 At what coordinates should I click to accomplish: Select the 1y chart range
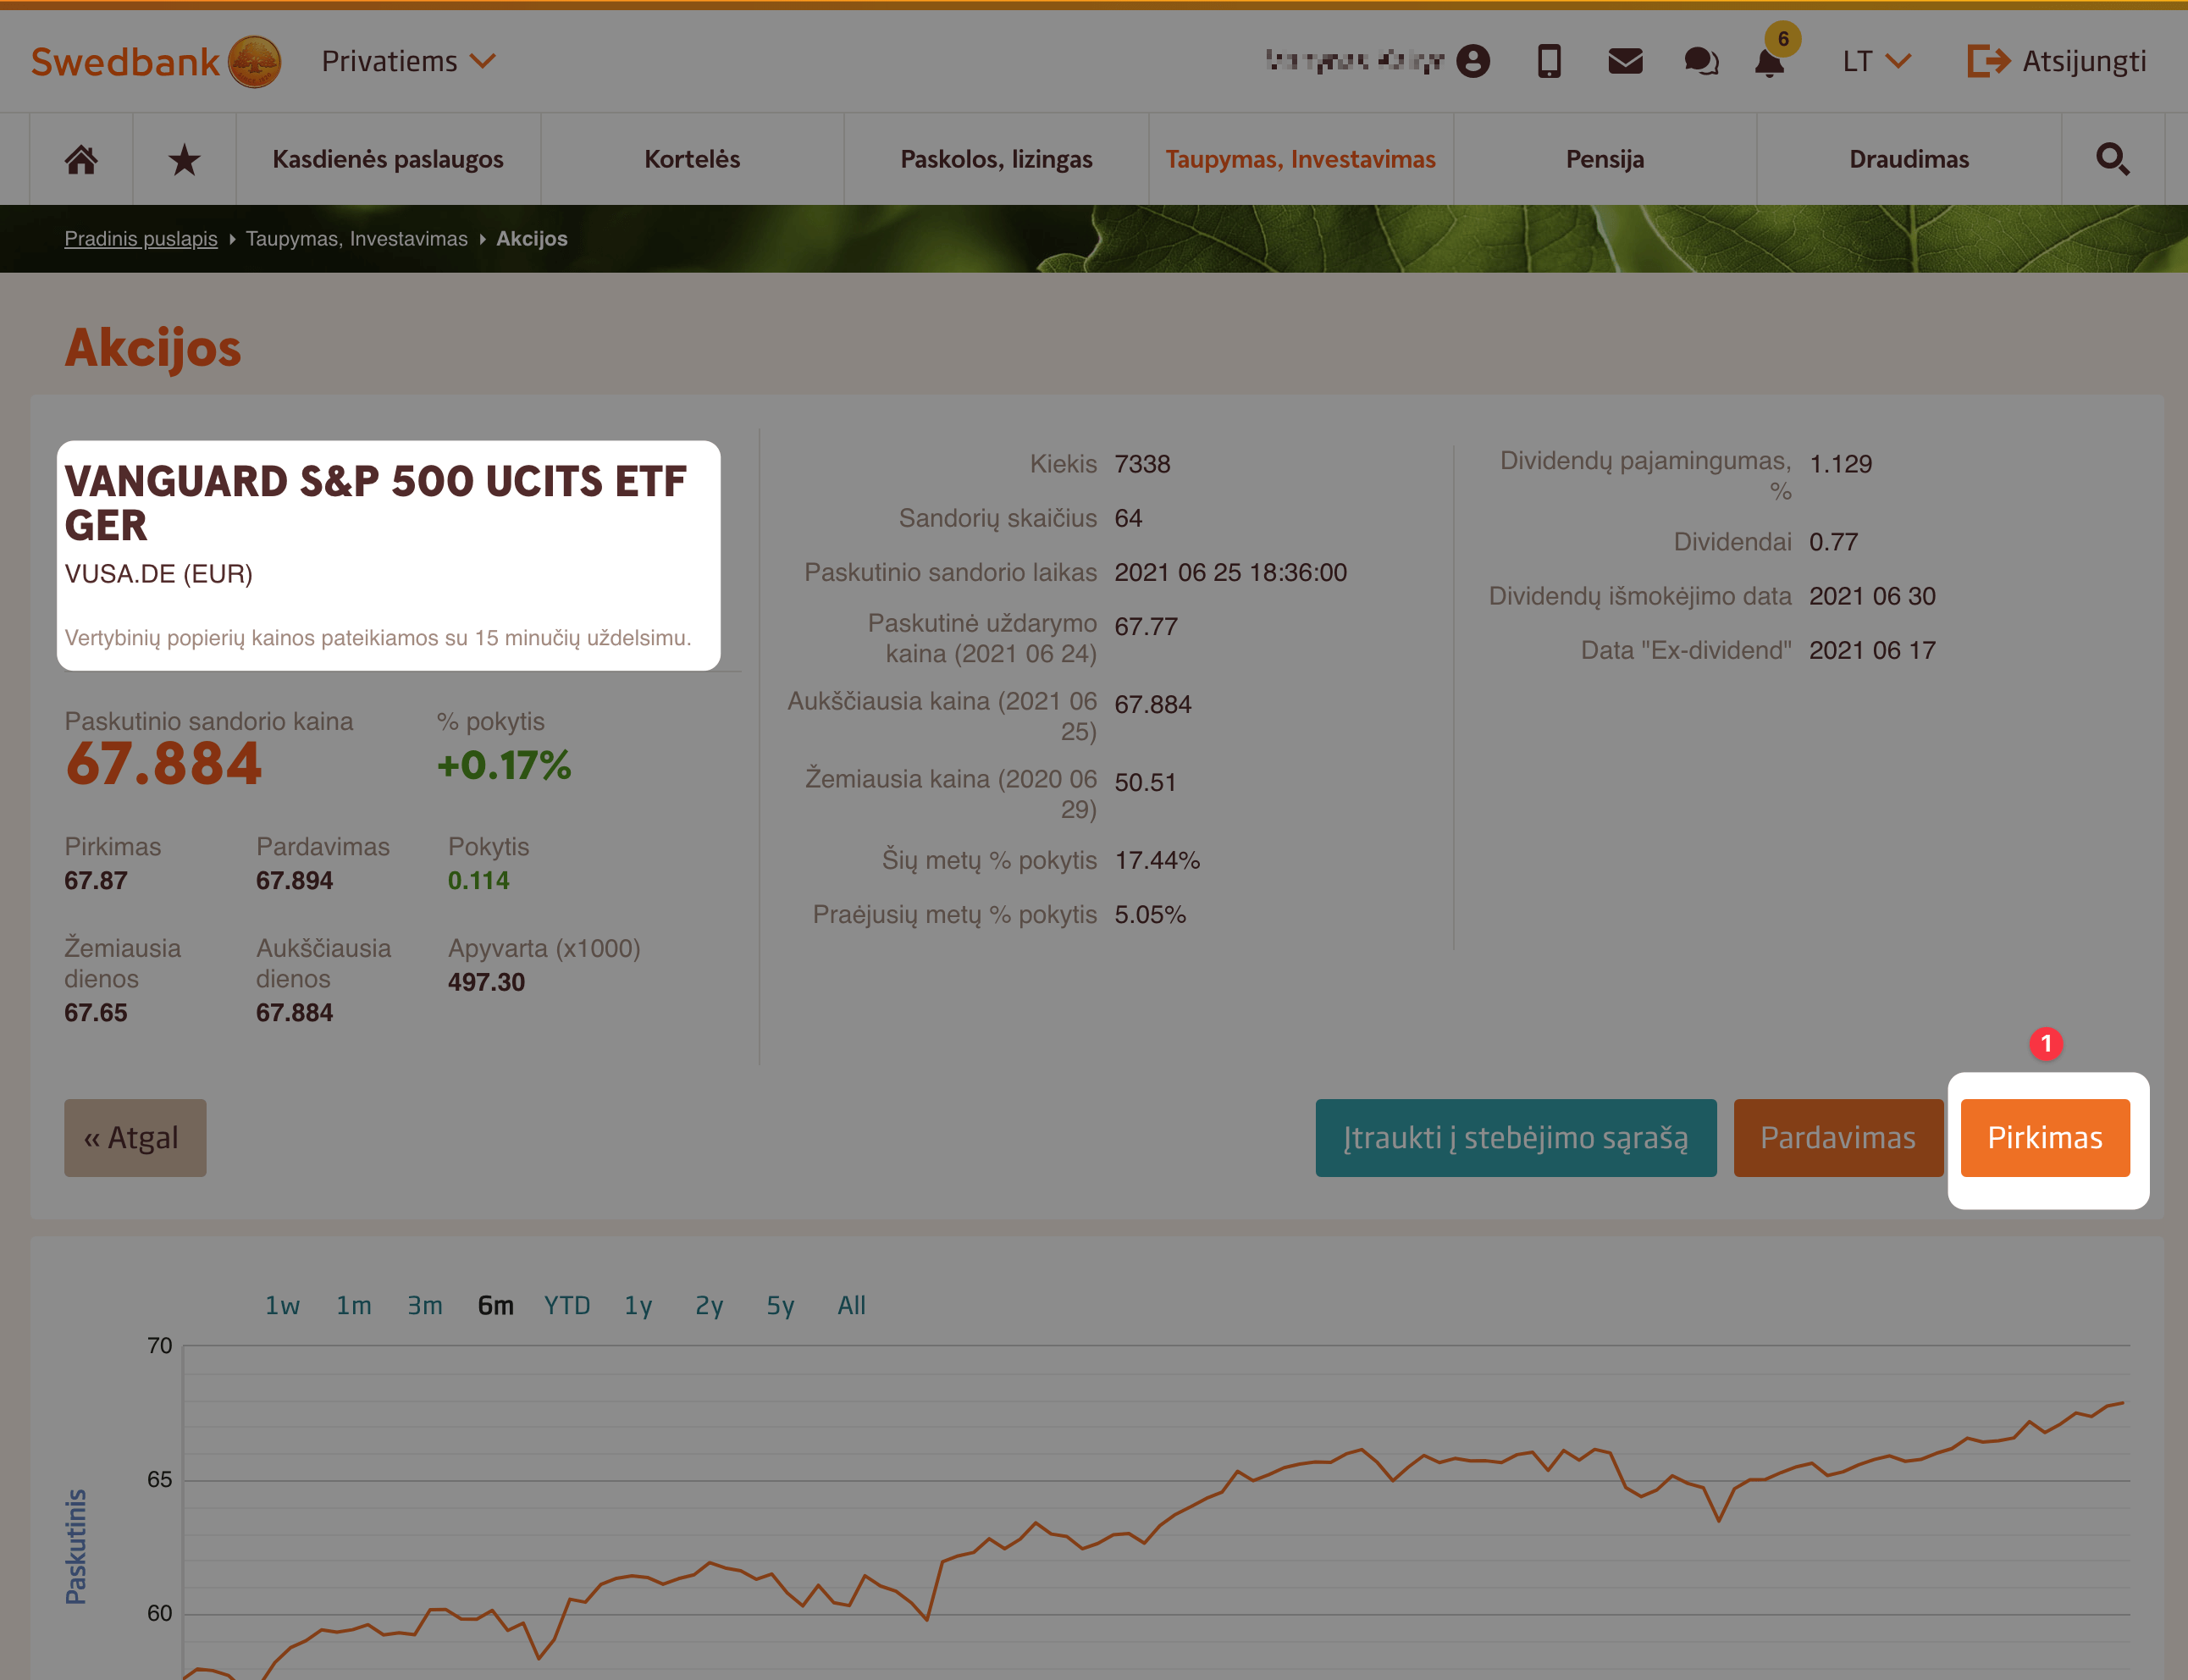click(x=638, y=1305)
